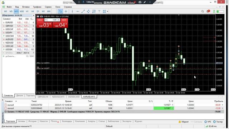Click the connection level bar indicator
The width and height of the screenshot is (229, 129).
pos(220,11)
